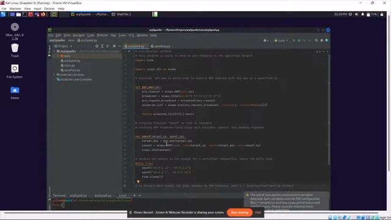The image size is (391, 220).
Task: Expand the venv folder in project tree
Action: (x=58, y=56)
